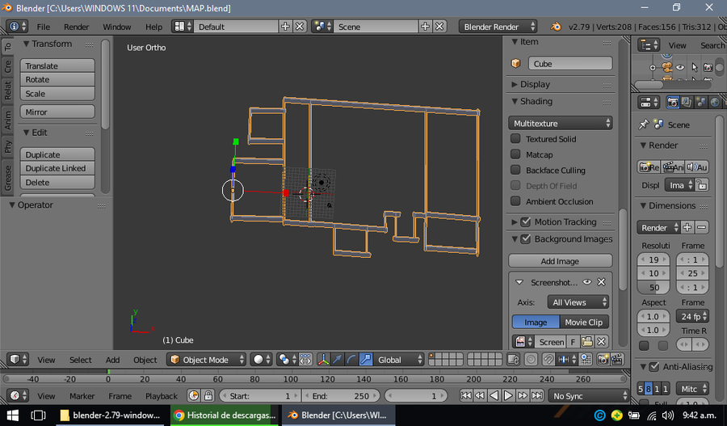Toggle lock layers to scene icon
The image size is (727, 426).
(513, 359)
